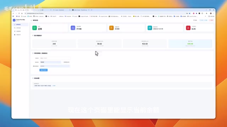Click the ¥22.02 statistic value
The width and height of the screenshot is (227, 127).
[x=145, y=44]
